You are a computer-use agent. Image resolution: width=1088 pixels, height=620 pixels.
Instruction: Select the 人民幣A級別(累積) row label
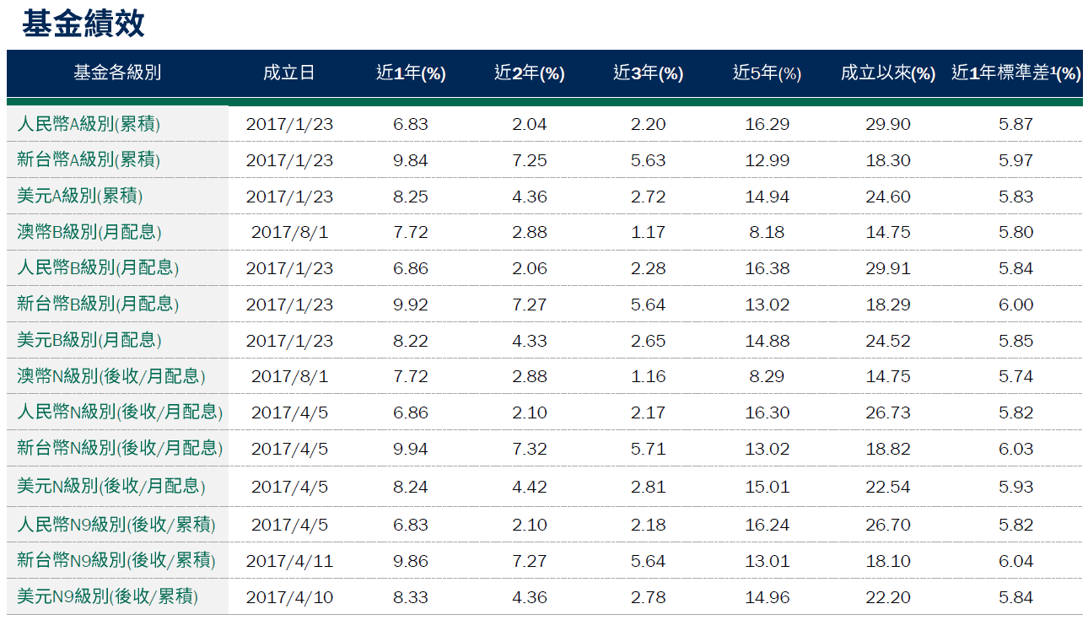(x=89, y=124)
